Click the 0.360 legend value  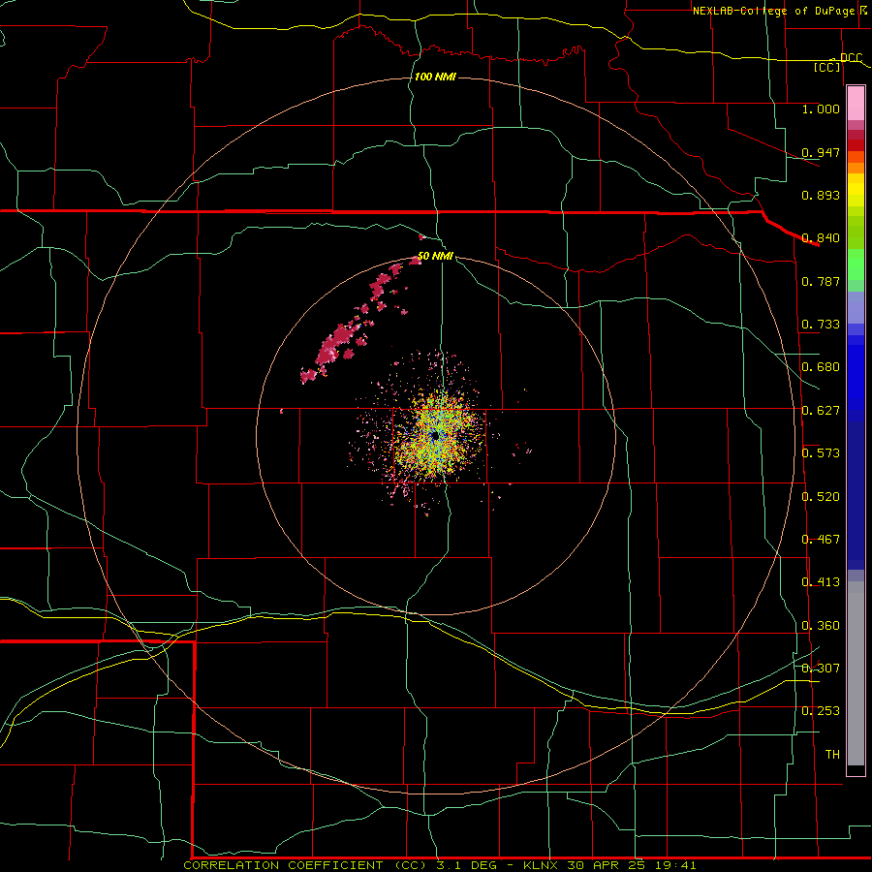821,626
